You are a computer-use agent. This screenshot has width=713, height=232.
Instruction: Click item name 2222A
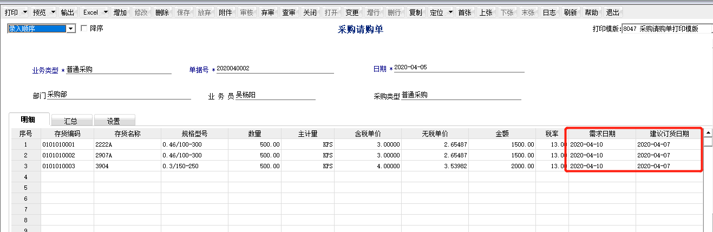point(127,144)
